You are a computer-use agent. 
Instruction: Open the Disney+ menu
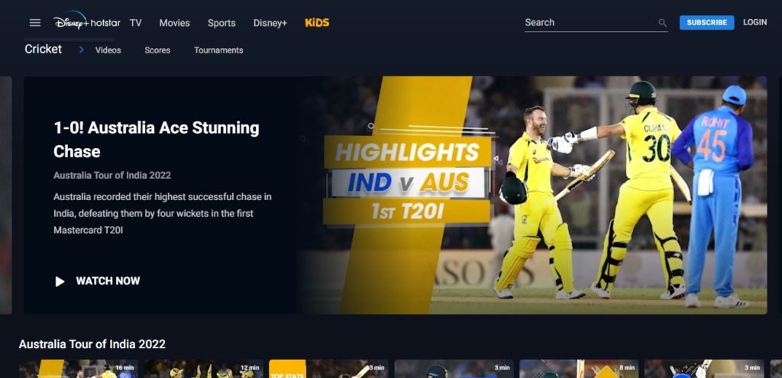click(x=270, y=23)
